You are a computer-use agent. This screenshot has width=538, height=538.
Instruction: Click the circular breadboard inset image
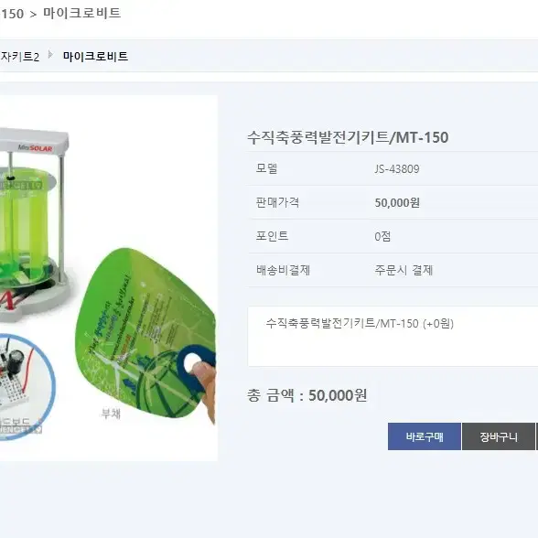25,385
